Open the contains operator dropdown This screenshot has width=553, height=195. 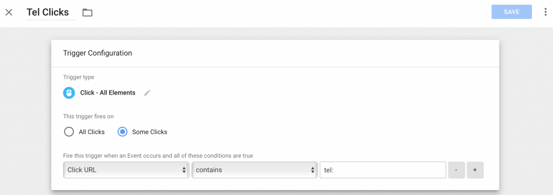255,170
